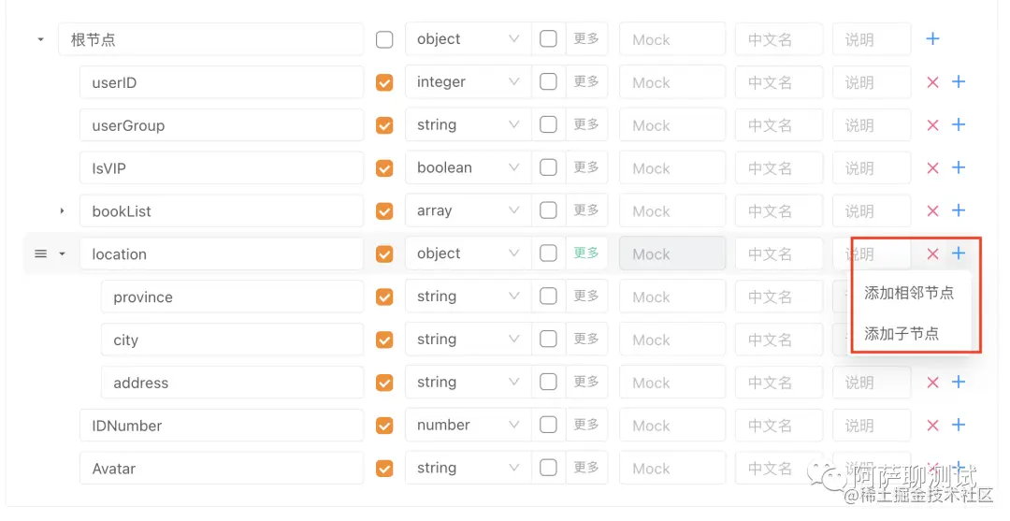
Task: Open the object type dropdown for location
Action: (x=469, y=253)
